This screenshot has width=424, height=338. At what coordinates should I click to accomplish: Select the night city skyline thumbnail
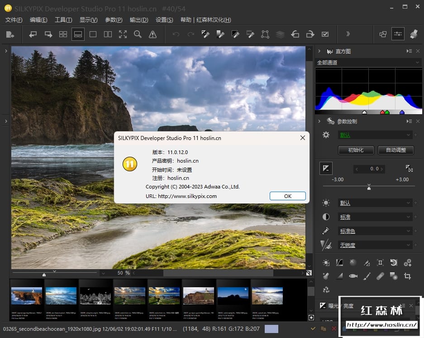coord(95,296)
